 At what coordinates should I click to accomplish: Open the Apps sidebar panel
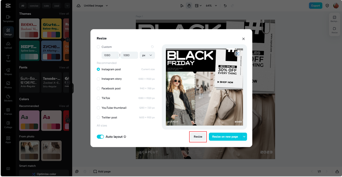8,140
